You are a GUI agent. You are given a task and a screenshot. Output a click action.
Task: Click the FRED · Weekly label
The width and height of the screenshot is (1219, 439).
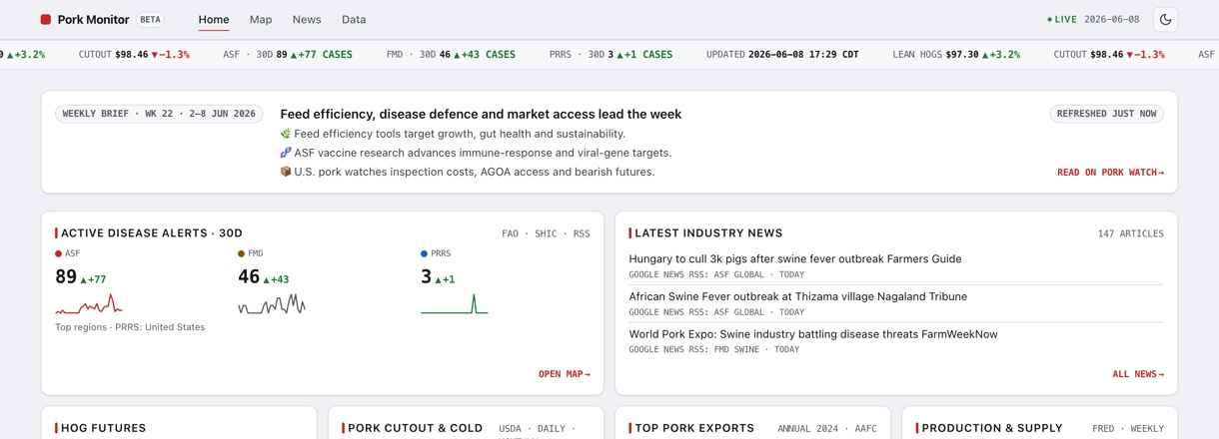[1128, 429]
